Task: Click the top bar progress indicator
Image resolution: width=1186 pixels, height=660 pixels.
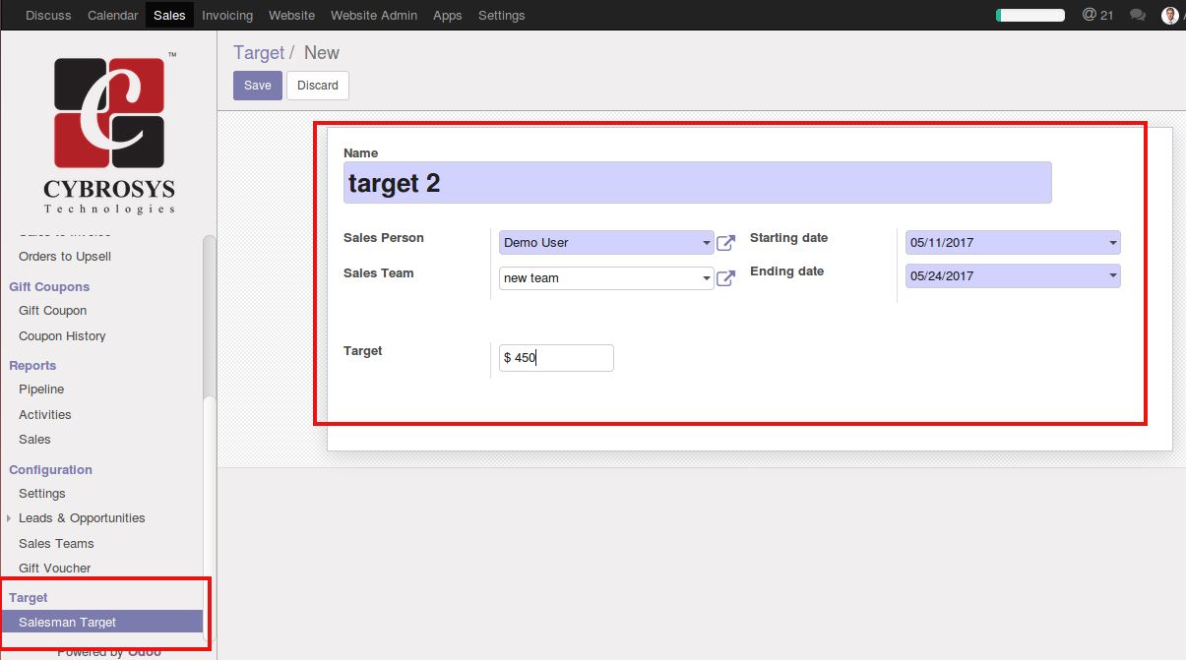Action: (1030, 15)
